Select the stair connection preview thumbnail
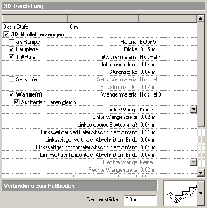This screenshot has width=207, height=208. pos(180,193)
